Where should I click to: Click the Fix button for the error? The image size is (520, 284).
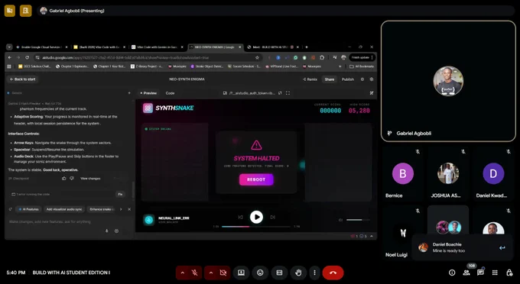(x=120, y=195)
